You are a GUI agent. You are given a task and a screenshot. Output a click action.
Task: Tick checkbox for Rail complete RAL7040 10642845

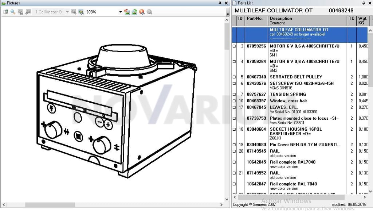[234, 162]
